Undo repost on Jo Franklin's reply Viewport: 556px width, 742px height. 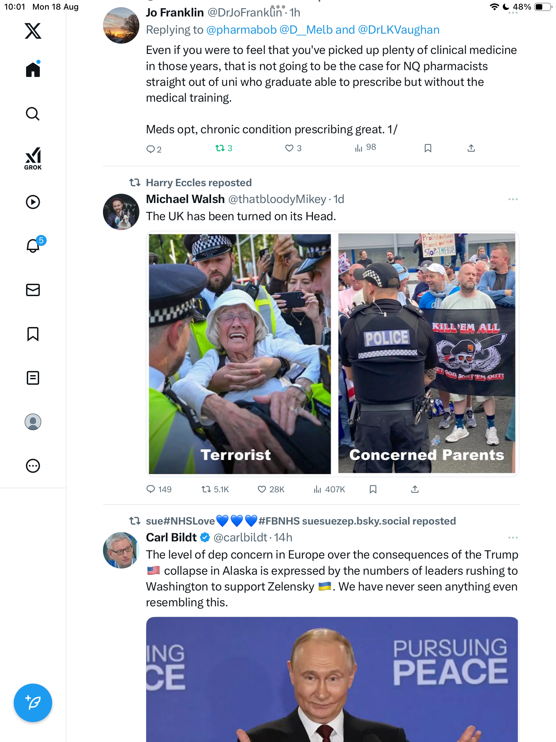click(224, 148)
